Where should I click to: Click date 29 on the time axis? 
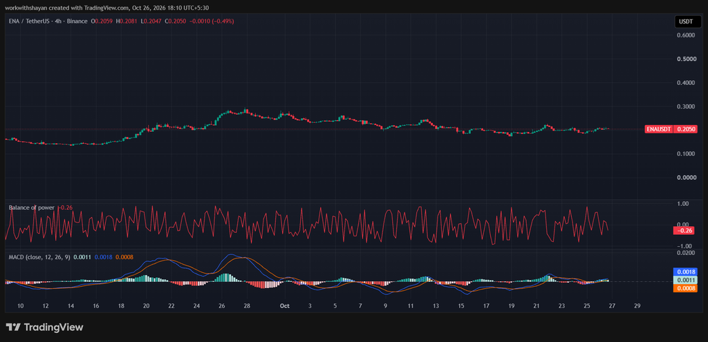[637, 305]
